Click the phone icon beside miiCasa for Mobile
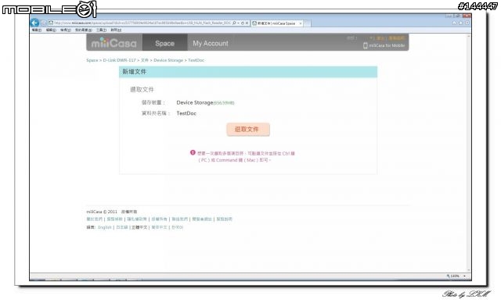Image resolution: width=501 pixels, height=303 pixels. pos(366,45)
